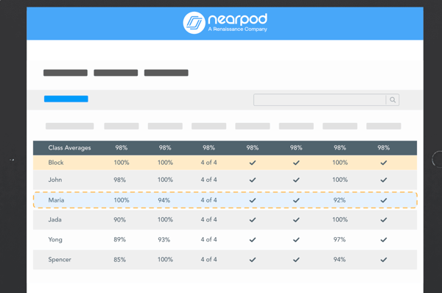The height and width of the screenshot is (293, 442).
Task: Click Maria's 92% score
Action: (340, 200)
